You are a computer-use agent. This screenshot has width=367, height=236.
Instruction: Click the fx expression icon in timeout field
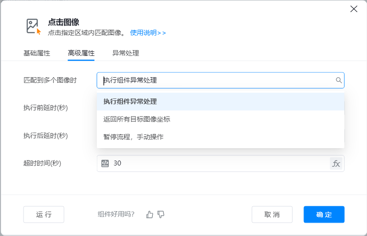point(336,163)
